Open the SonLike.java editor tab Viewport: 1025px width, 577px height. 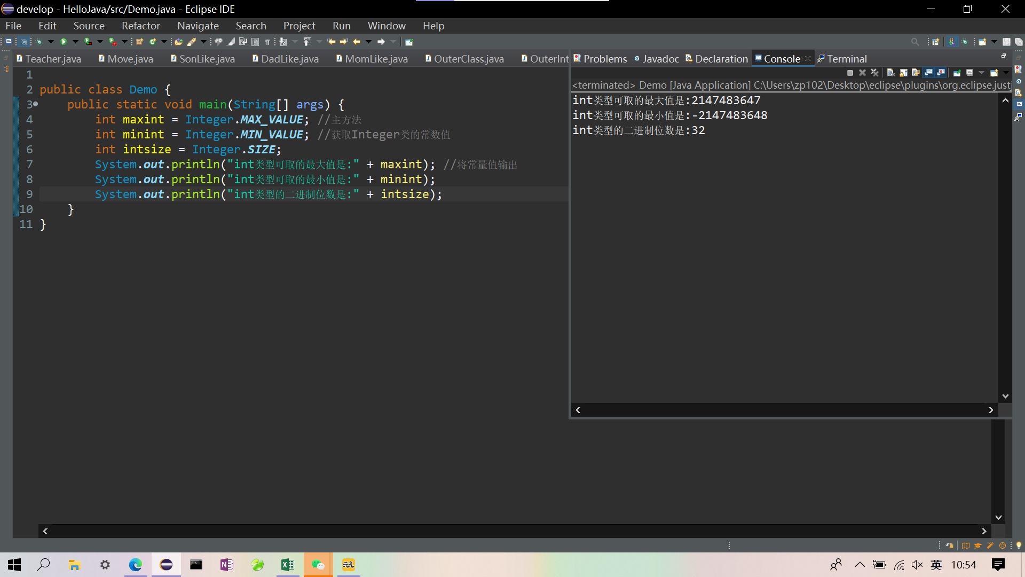(207, 59)
